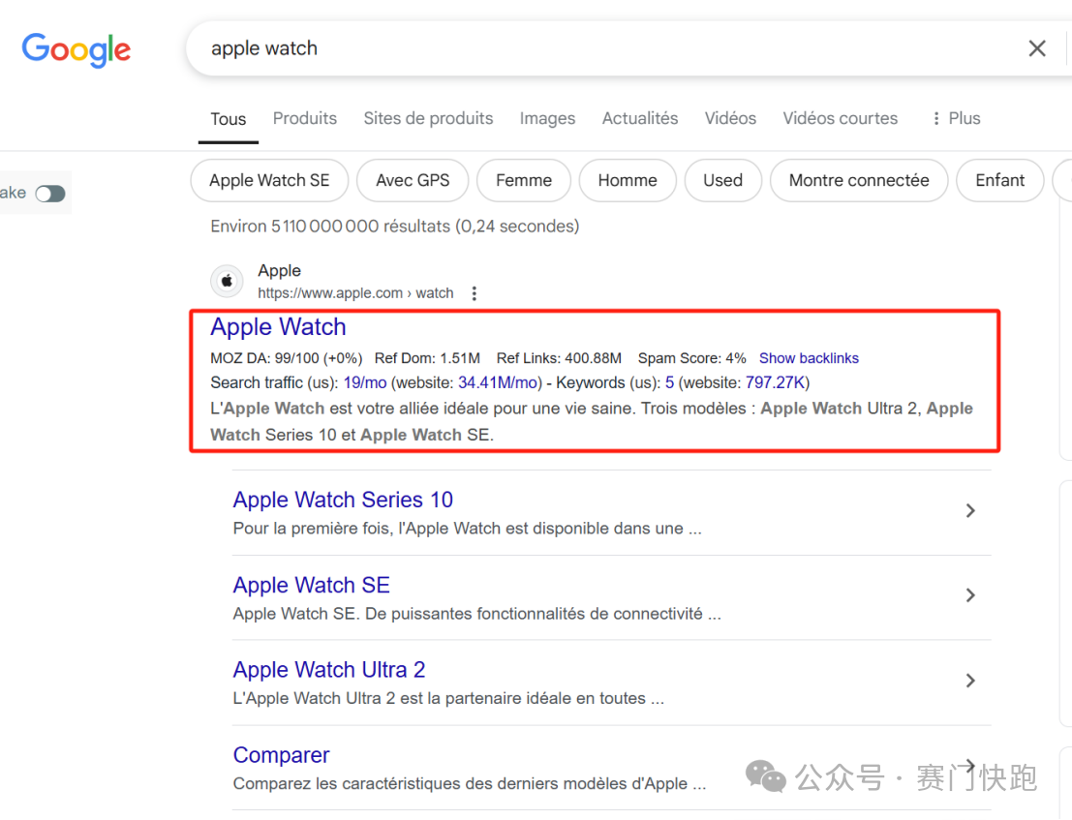Open the Apple Watch Ultra 2 sitelink

329,670
